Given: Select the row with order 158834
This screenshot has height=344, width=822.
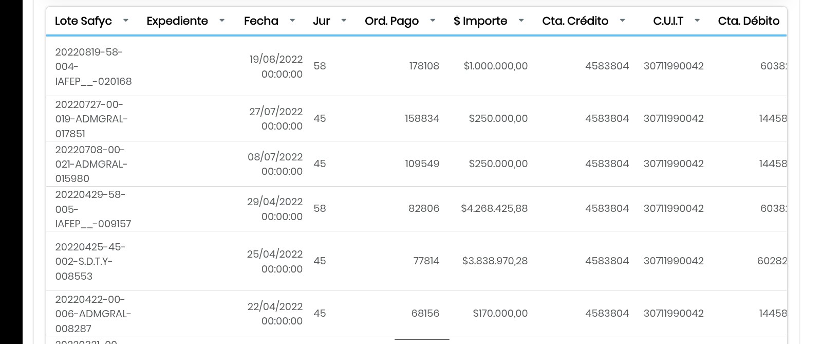Looking at the screenshot, I should pos(422,119).
